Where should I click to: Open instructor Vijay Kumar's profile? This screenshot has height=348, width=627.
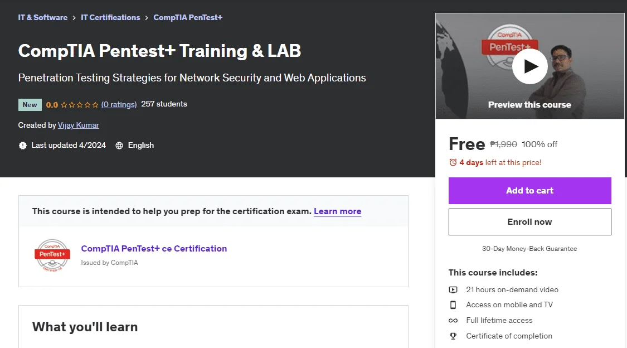79,125
